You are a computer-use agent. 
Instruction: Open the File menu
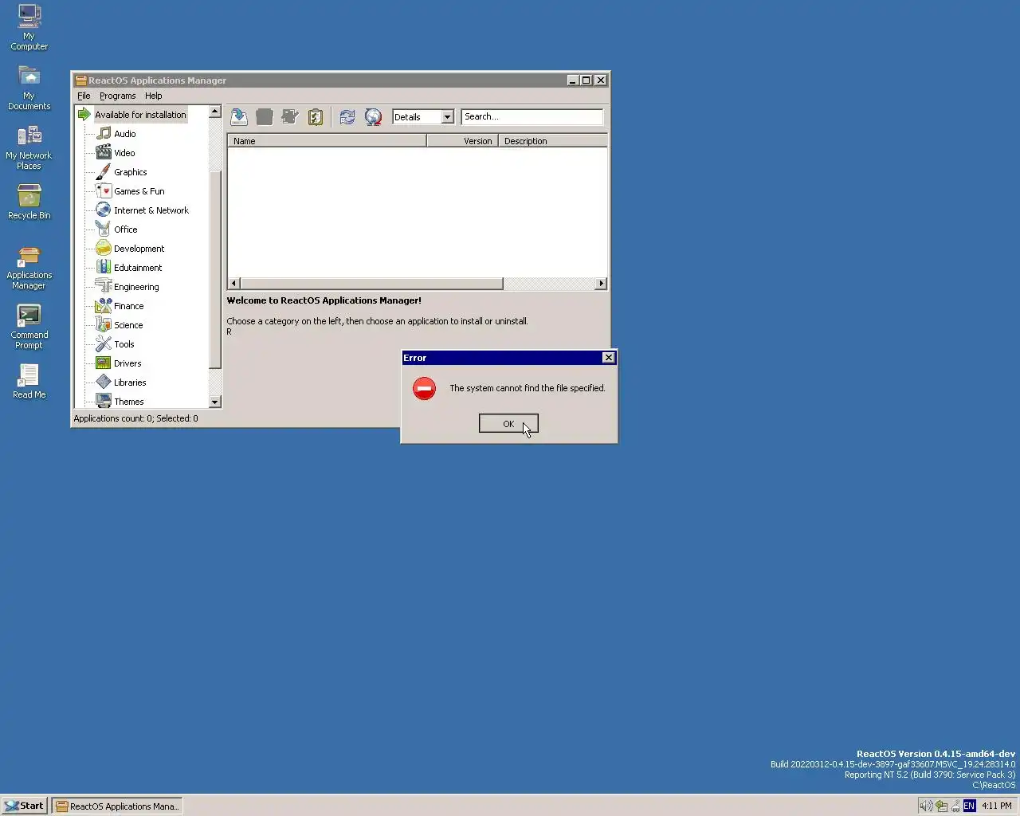[84, 96]
